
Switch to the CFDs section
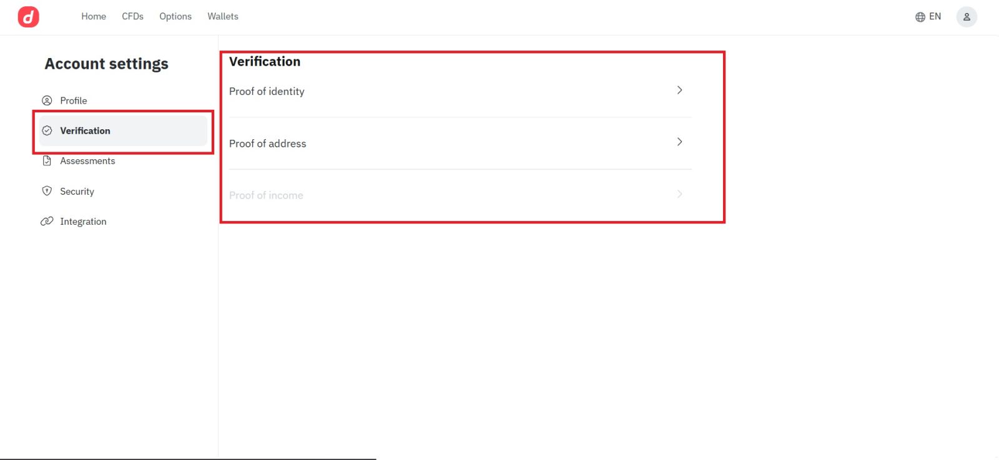(x=132, y=16)
